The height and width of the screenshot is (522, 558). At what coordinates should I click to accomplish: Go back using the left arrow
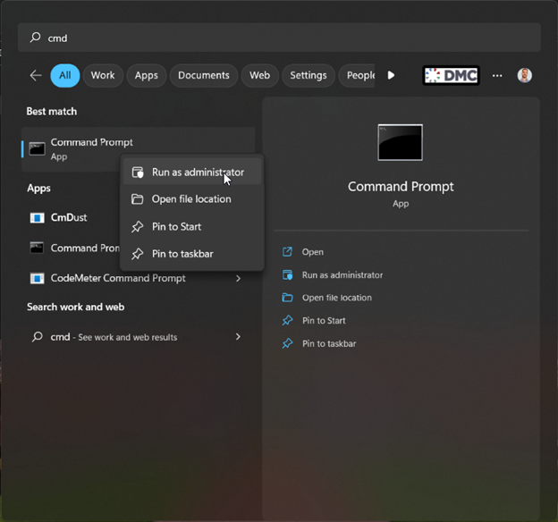[36, 75]
